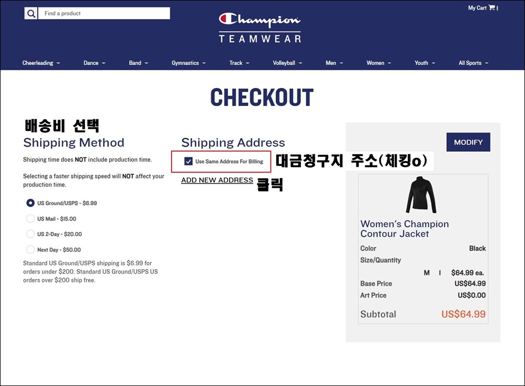Open My Cart link
Screen dimensions: 525x386
click(x=477, y=8)
